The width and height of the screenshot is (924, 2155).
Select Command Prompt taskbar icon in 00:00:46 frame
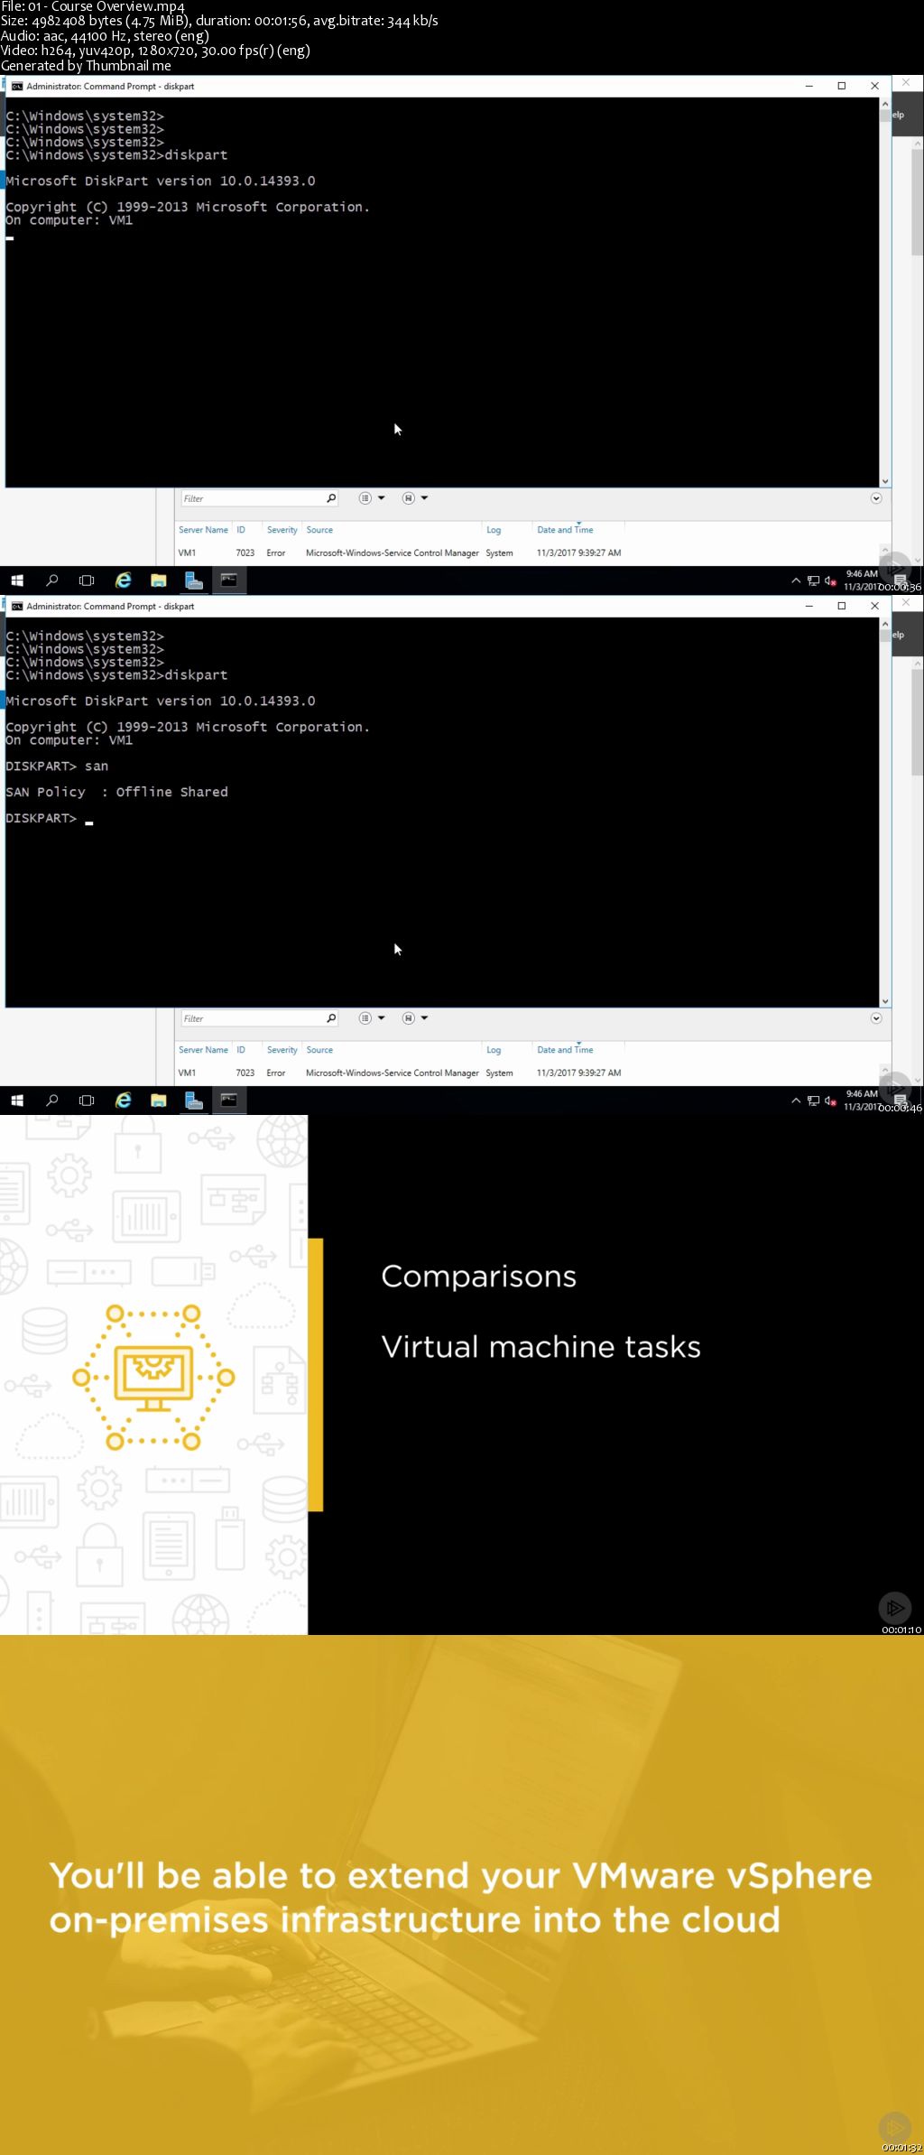pos(229,1101)
